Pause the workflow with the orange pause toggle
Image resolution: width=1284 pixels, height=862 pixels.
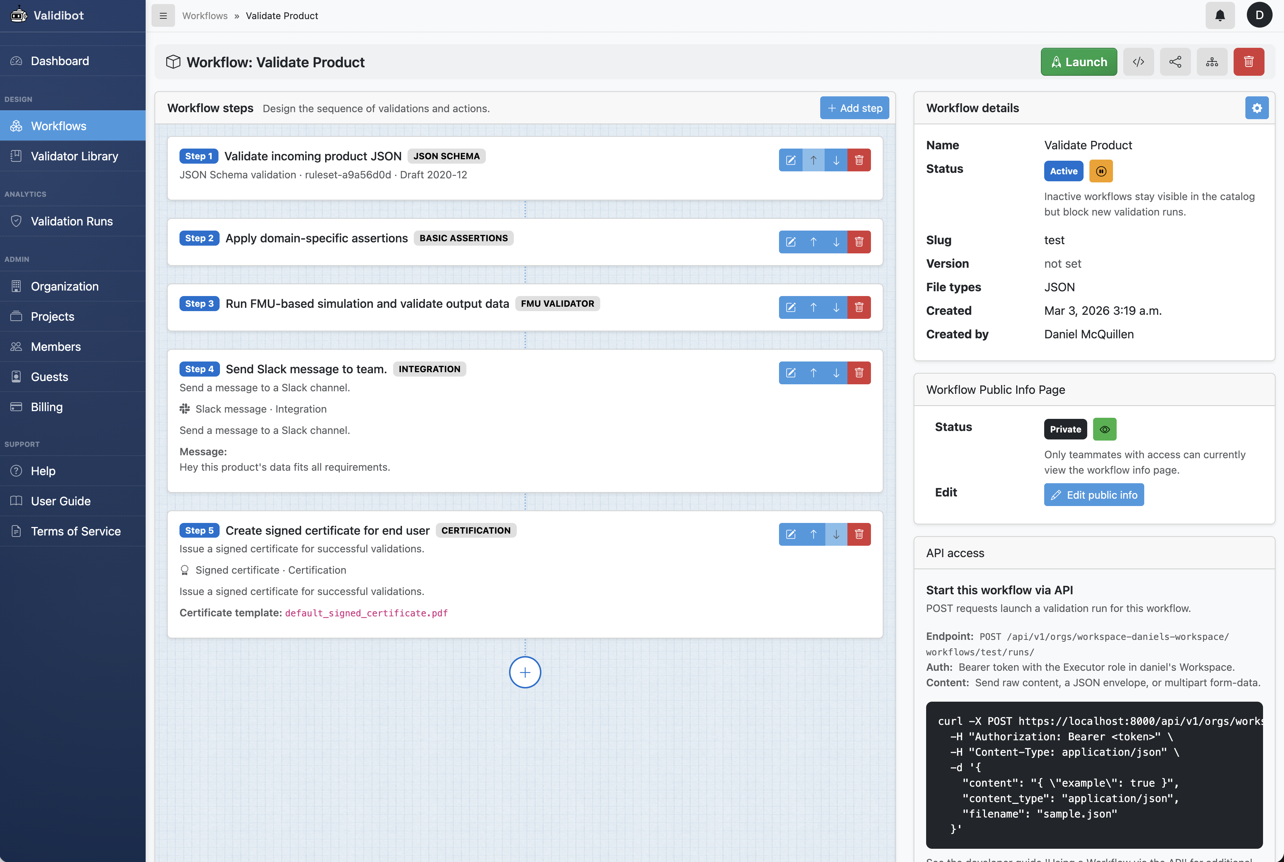click(x=1101, y=171)
